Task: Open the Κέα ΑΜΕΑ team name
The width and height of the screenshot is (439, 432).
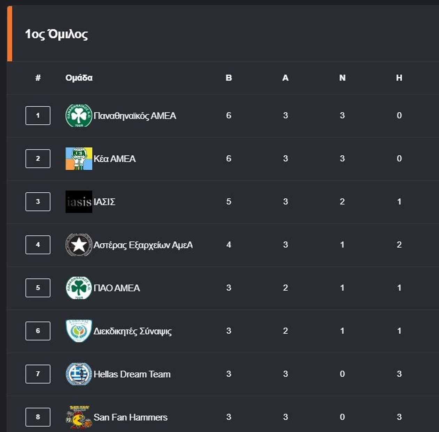Action: pos(115,159)
